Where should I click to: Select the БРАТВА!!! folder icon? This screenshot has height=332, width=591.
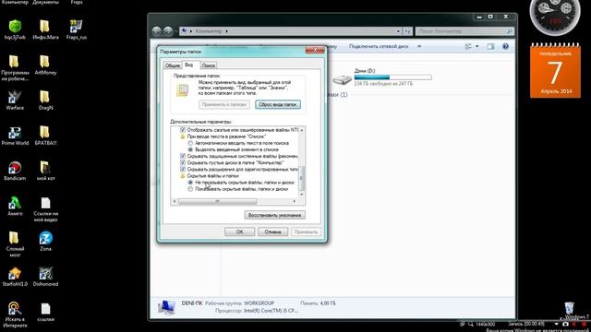point(45,132)
